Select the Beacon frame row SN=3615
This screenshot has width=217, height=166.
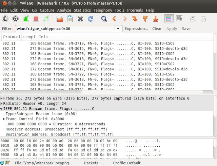pos(106,49)
